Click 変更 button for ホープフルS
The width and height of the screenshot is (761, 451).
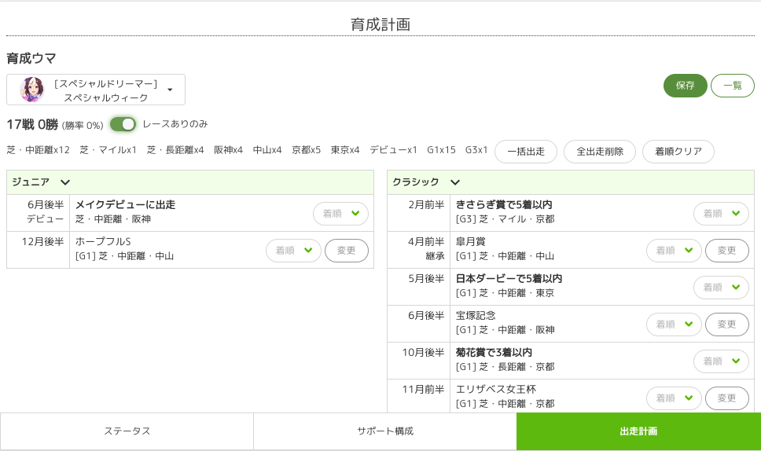point(347,251)
